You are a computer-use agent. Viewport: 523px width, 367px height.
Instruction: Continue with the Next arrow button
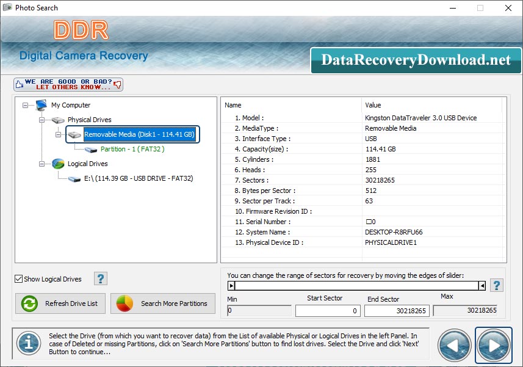tap(494, 345)
